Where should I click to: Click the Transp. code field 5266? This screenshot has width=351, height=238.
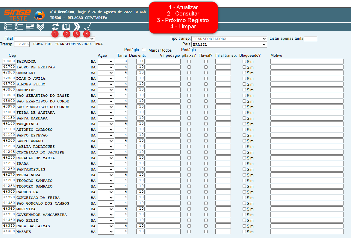pyautogui.click(x=22, y=44)
